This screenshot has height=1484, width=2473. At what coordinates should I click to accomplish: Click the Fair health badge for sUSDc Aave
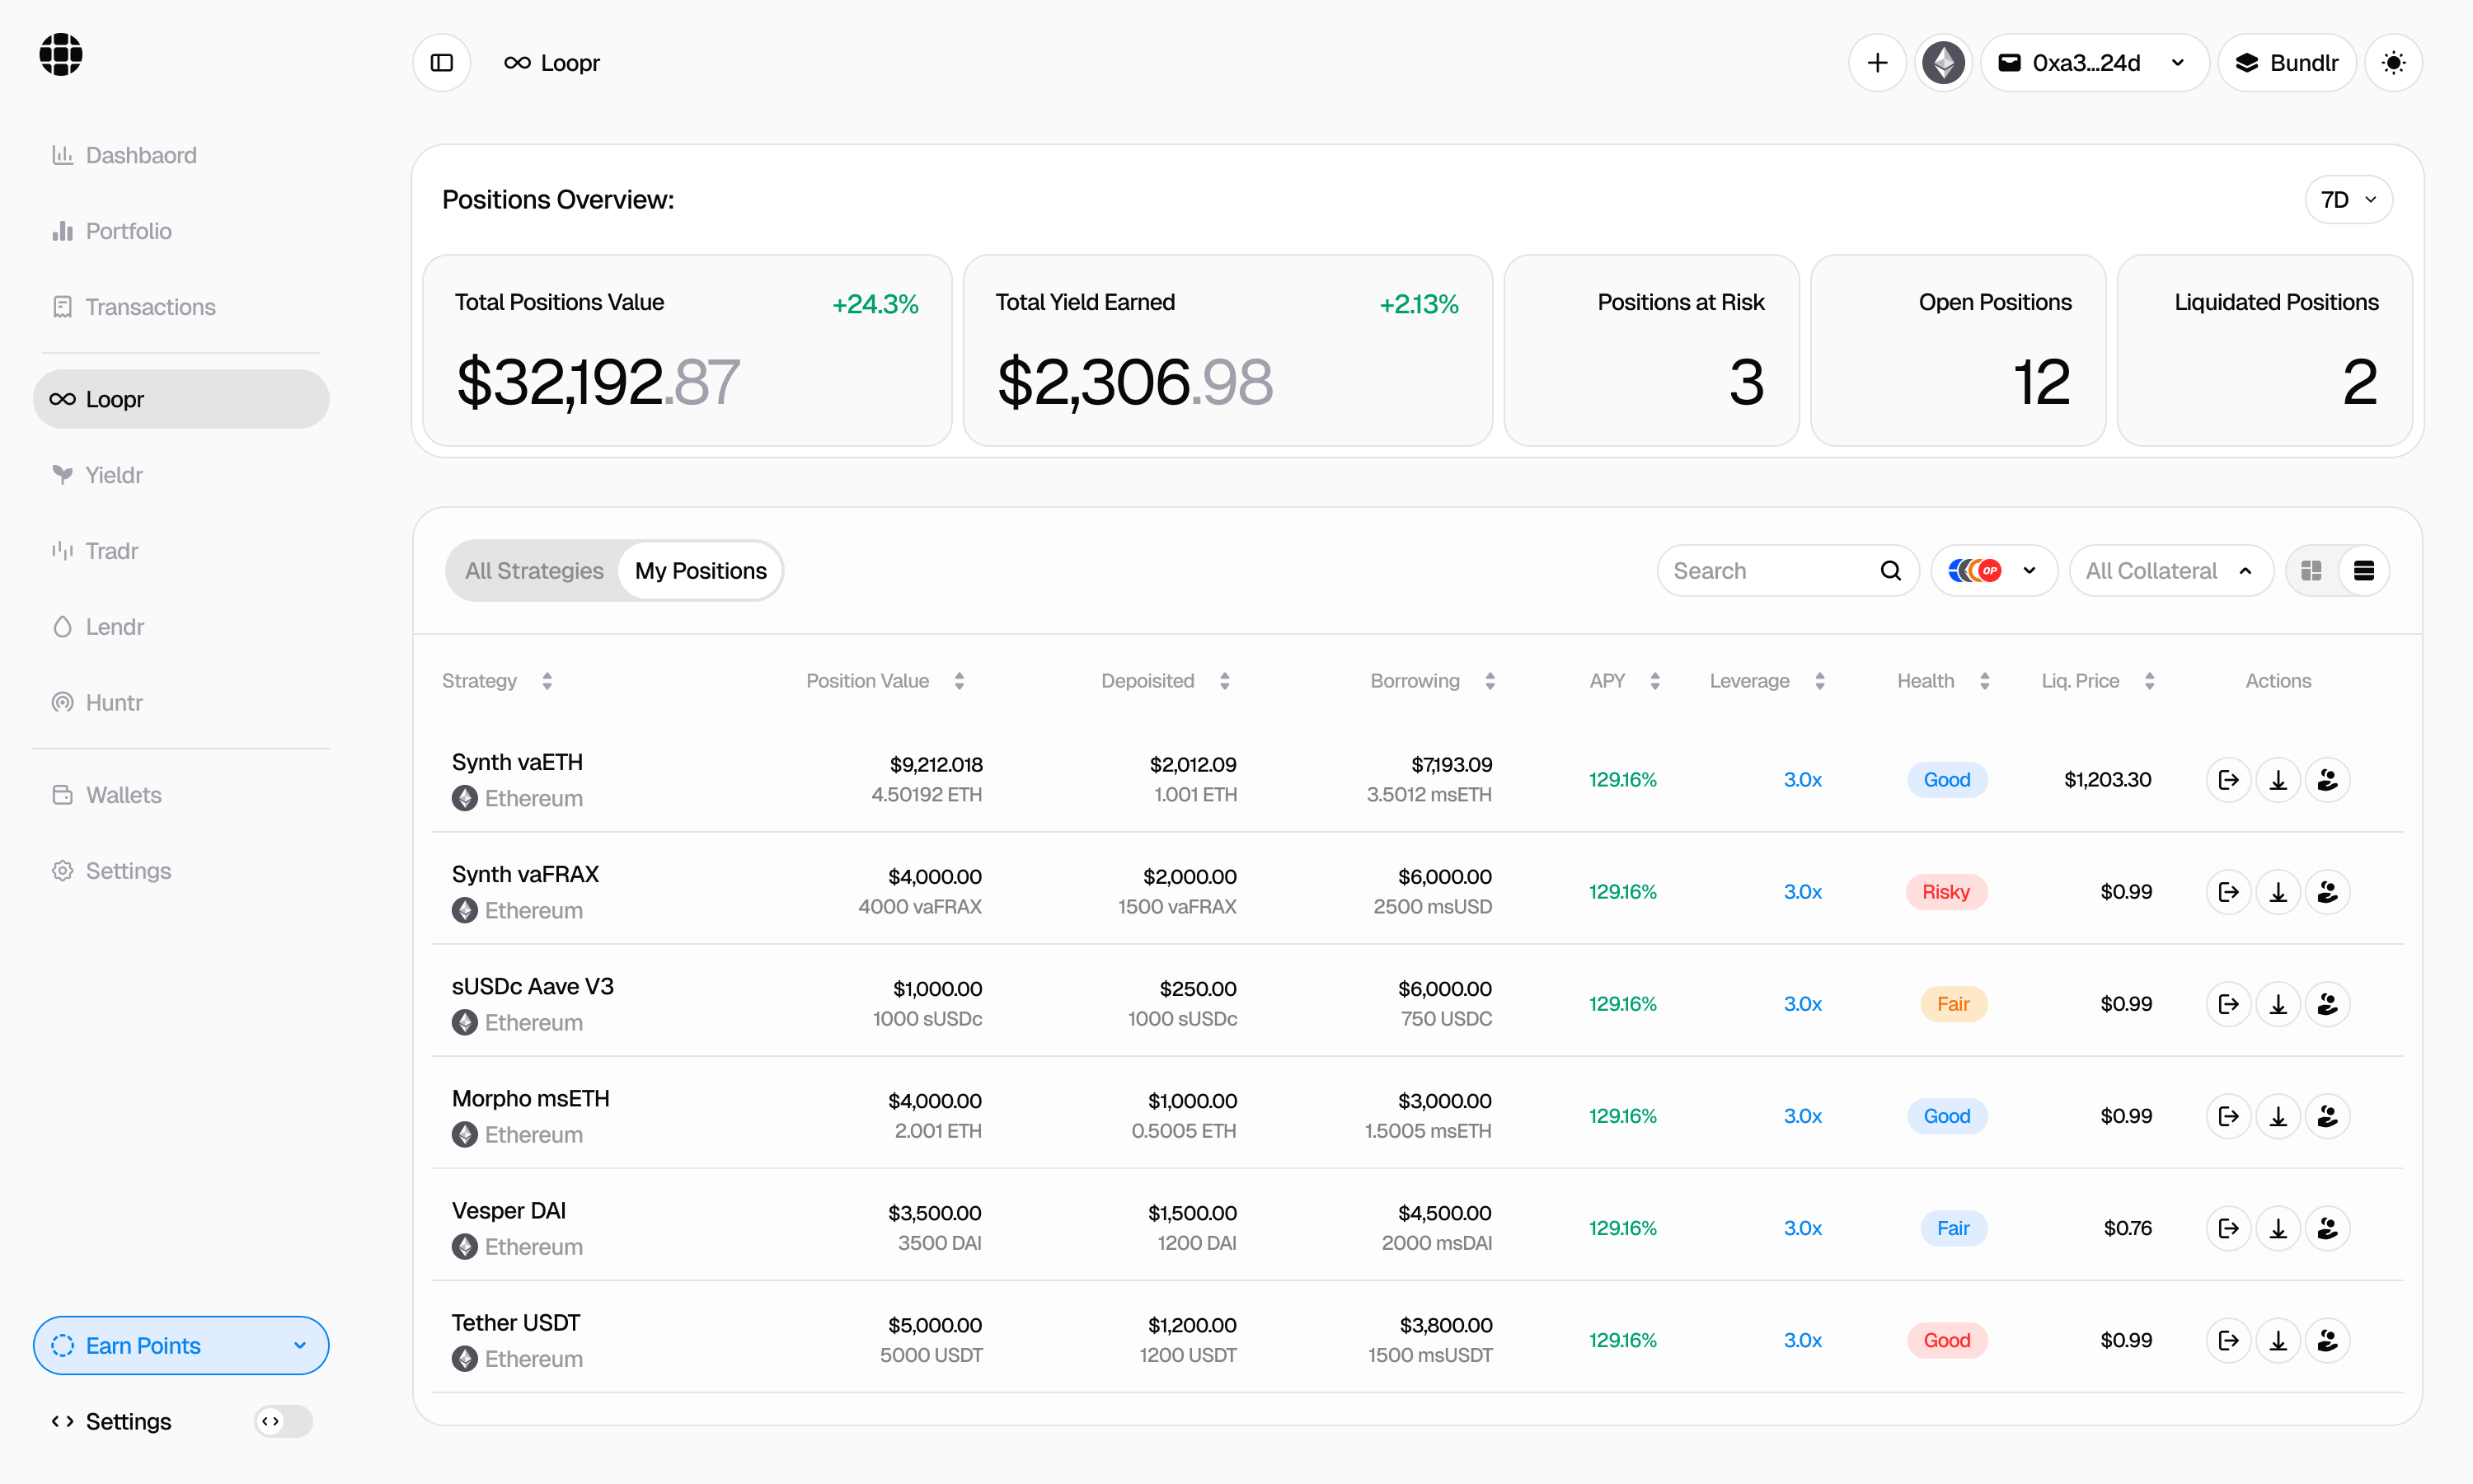click(x=1953, y=1004)
